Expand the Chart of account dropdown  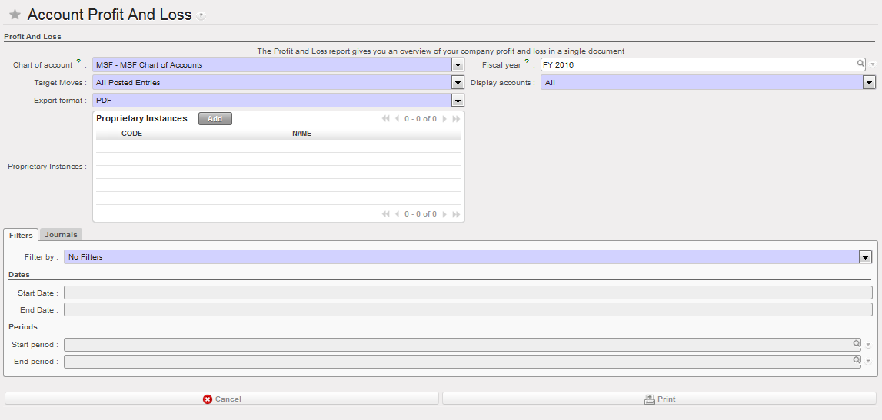458,65
